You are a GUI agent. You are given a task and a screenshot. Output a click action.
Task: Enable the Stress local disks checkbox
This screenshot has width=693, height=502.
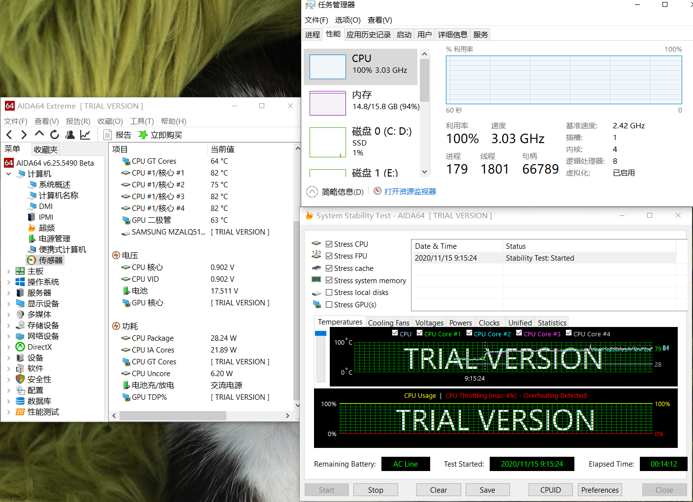point(329,292)
